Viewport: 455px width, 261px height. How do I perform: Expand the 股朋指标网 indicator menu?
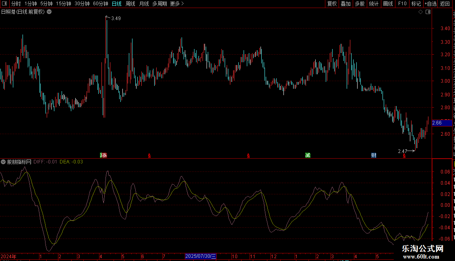(3, 162)
